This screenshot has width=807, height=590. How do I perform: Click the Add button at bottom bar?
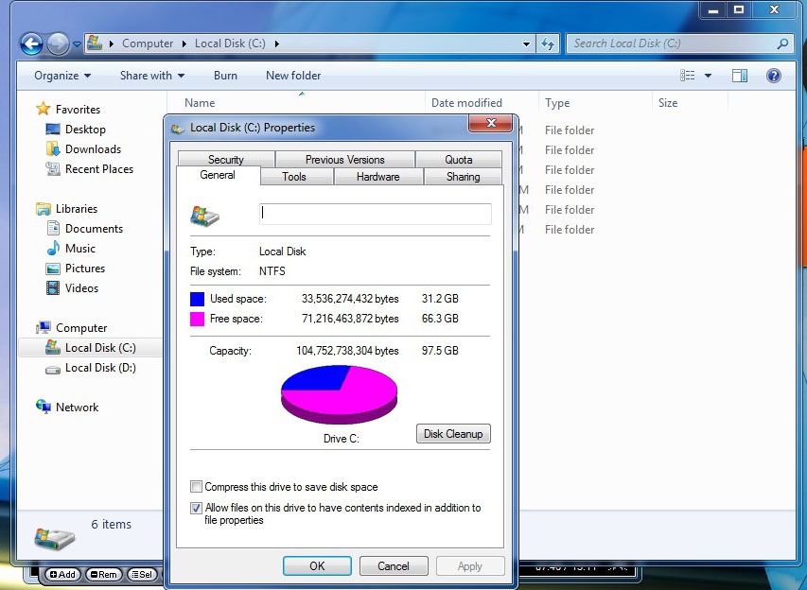pyautogui.click(x=62, y=575)
